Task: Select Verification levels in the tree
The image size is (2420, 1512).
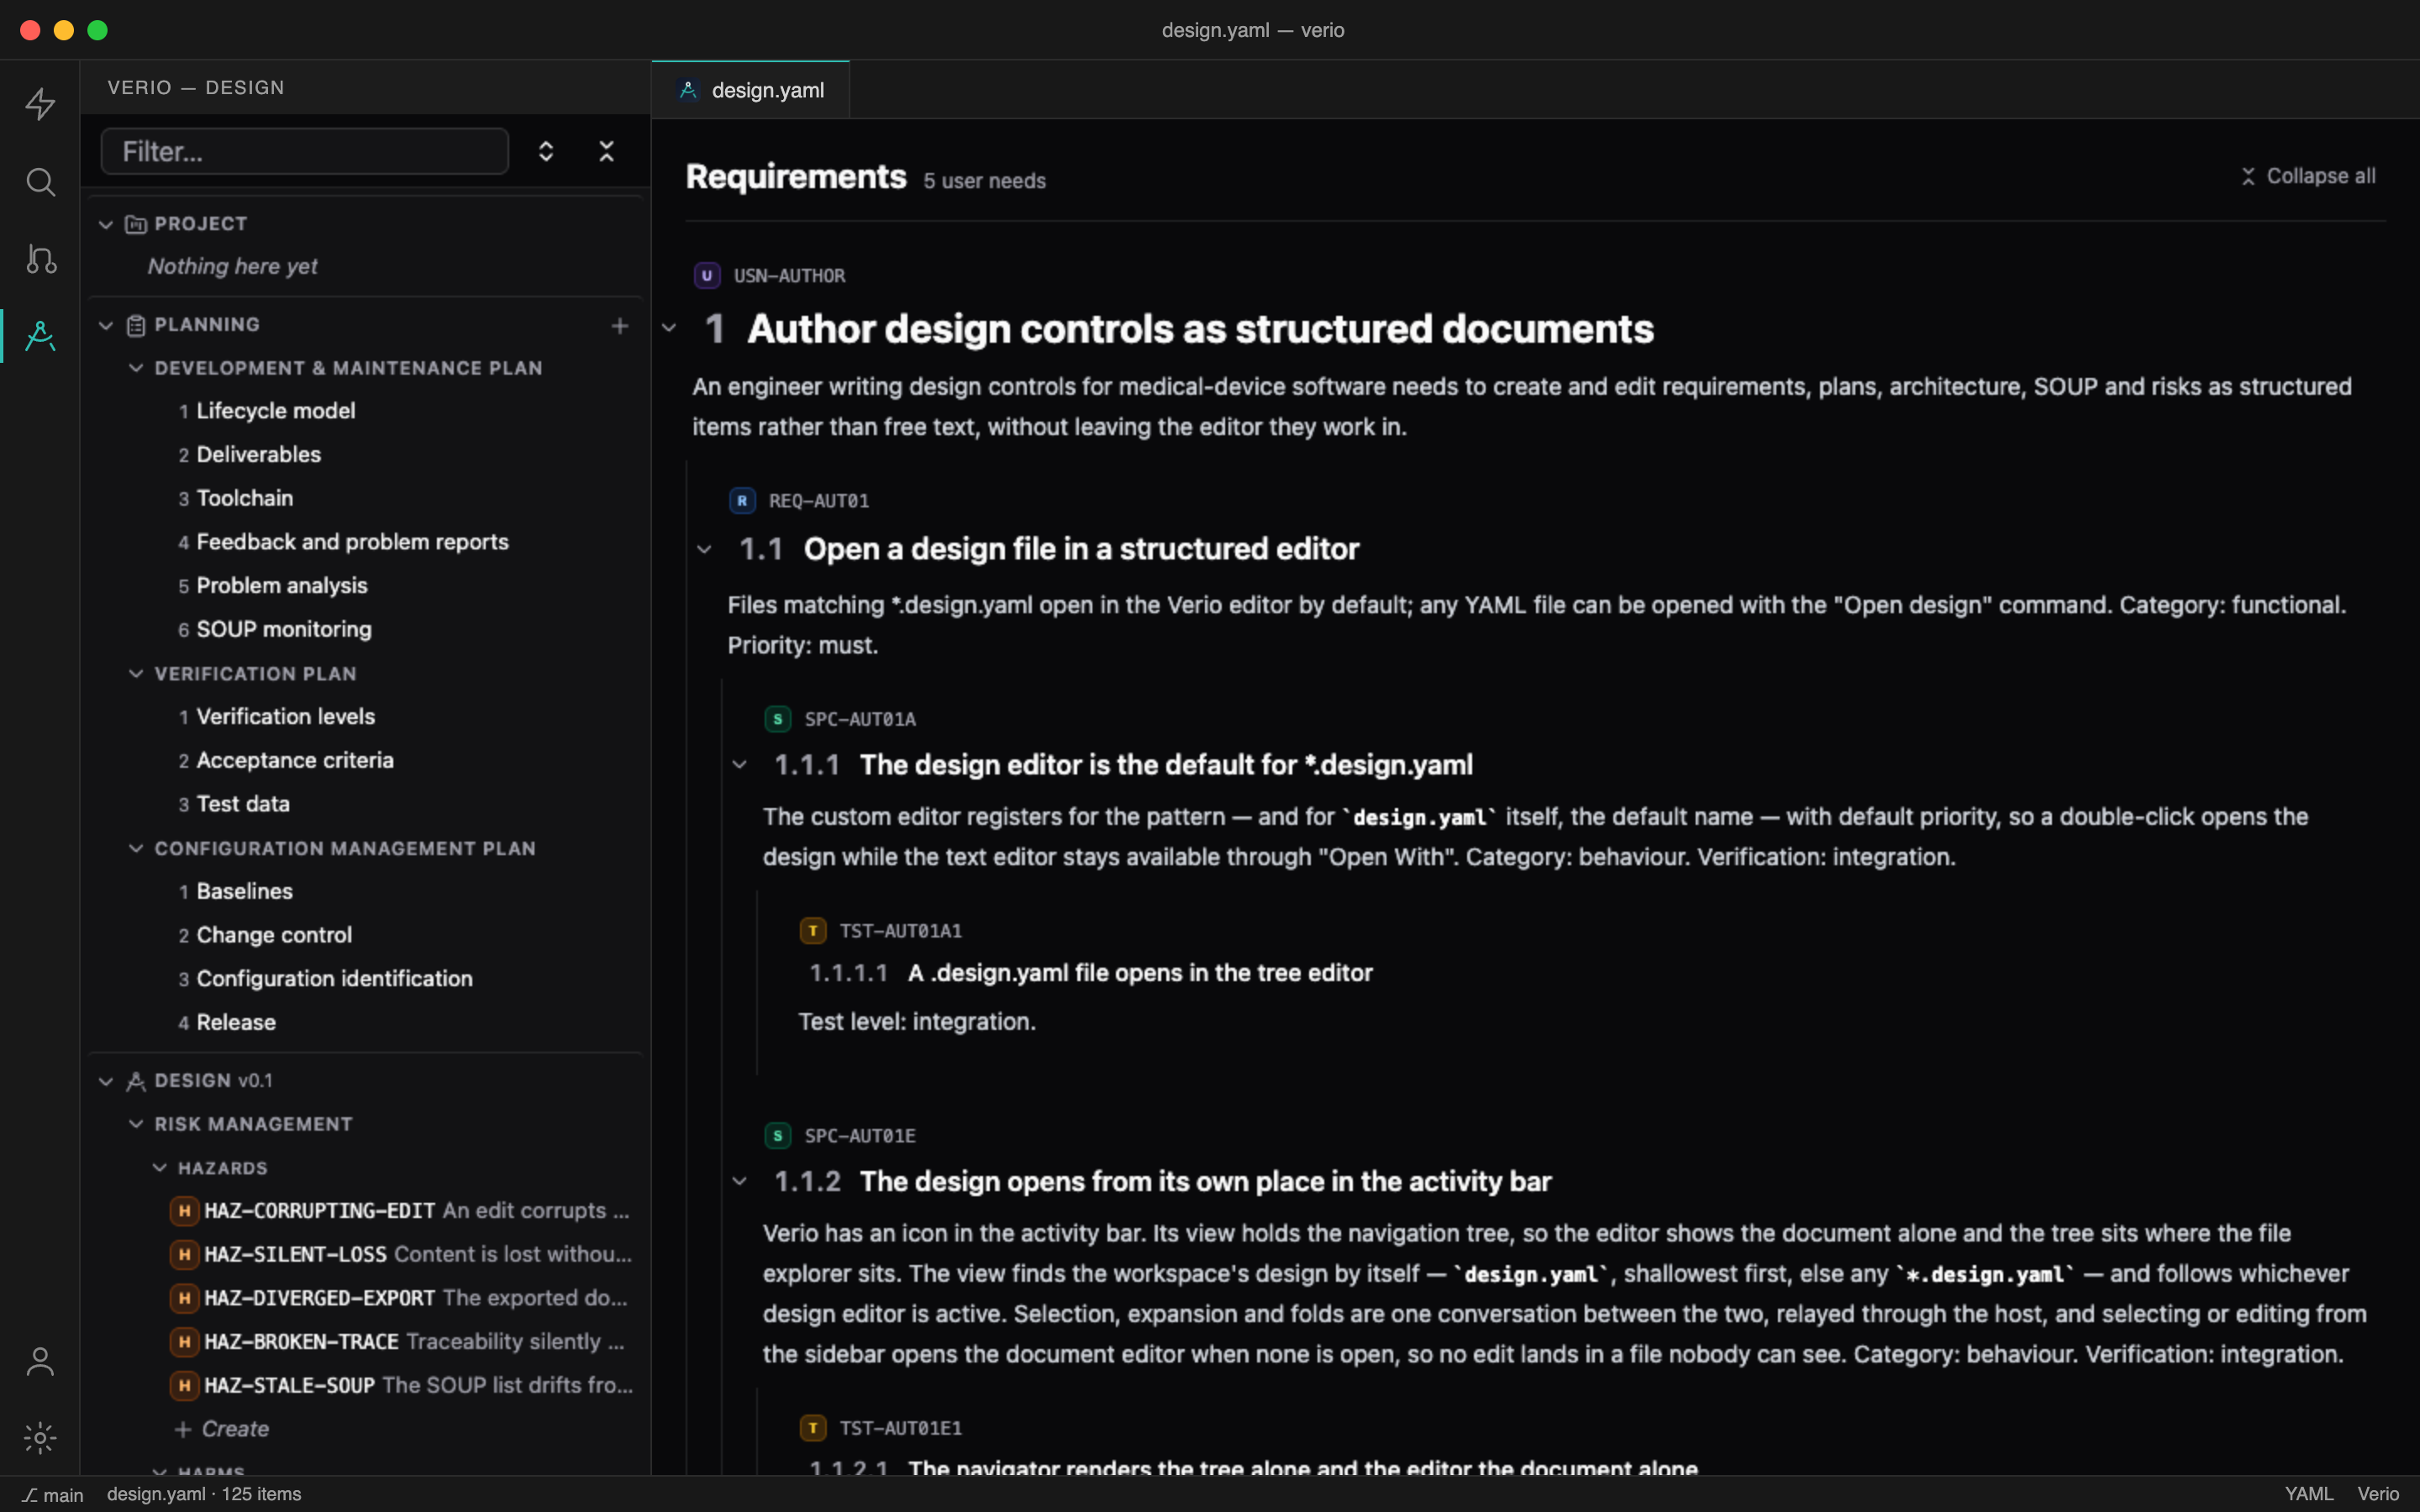Action: click(285, 717)
